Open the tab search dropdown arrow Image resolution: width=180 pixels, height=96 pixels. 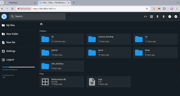pos(2,3)
